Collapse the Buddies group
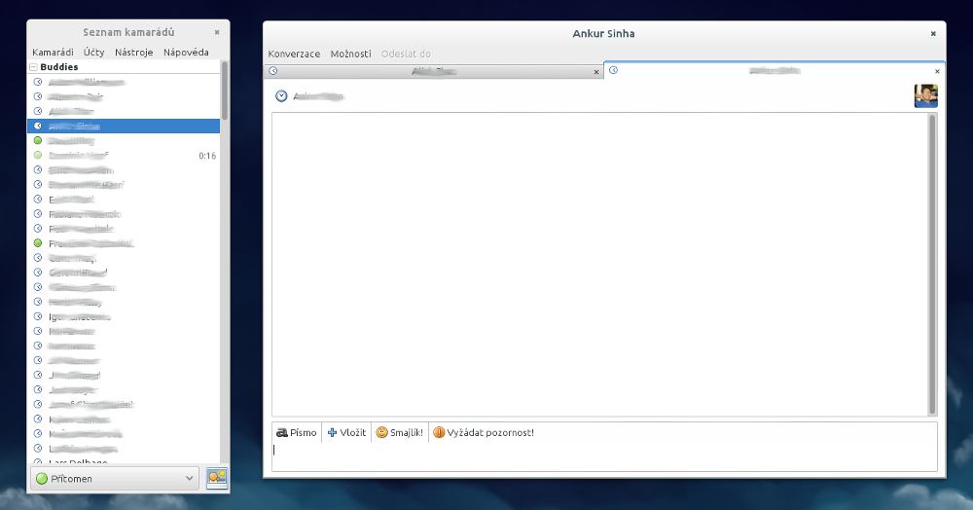Image resolution: width=973 pixels, height=510 pixels. click(33, 67)
